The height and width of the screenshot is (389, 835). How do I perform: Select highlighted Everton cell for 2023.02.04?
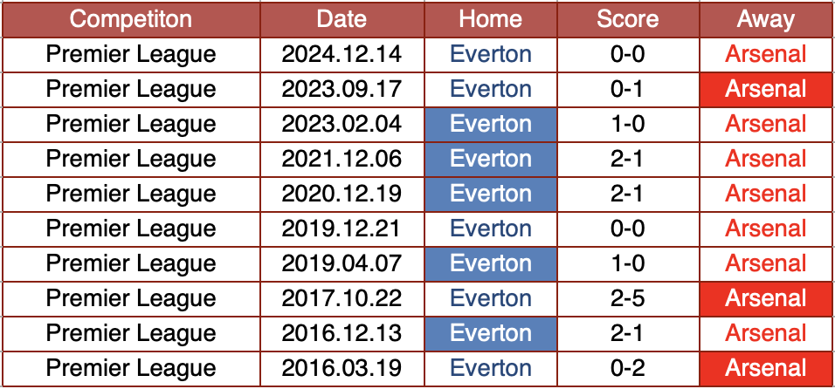click(490, 124)
